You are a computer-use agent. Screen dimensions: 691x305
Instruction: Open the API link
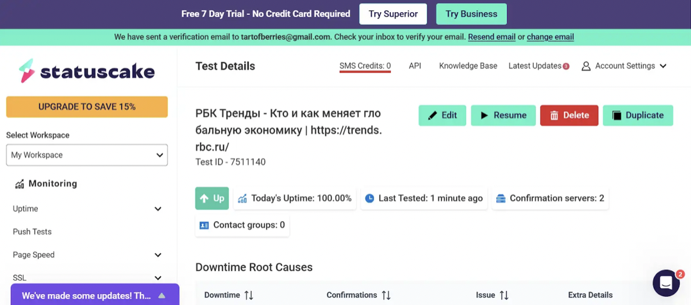pyautogui.click(x=415, y=65)
